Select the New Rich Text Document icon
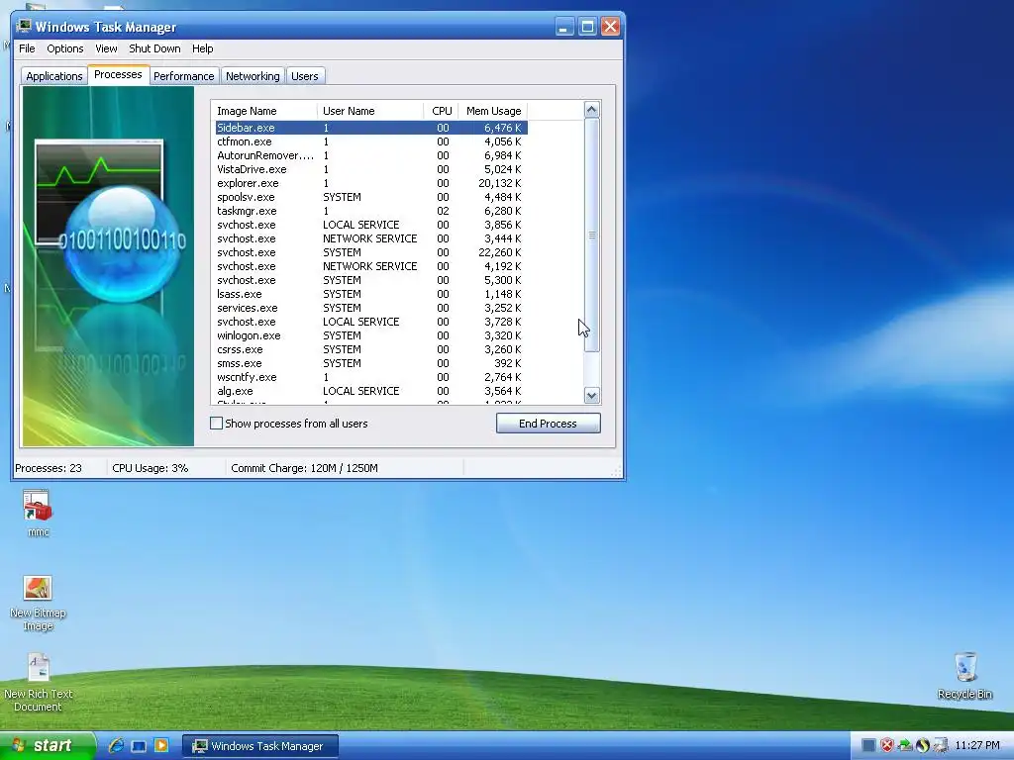The width and height of the screenshot is (1014, 760). tap(38, 668)
